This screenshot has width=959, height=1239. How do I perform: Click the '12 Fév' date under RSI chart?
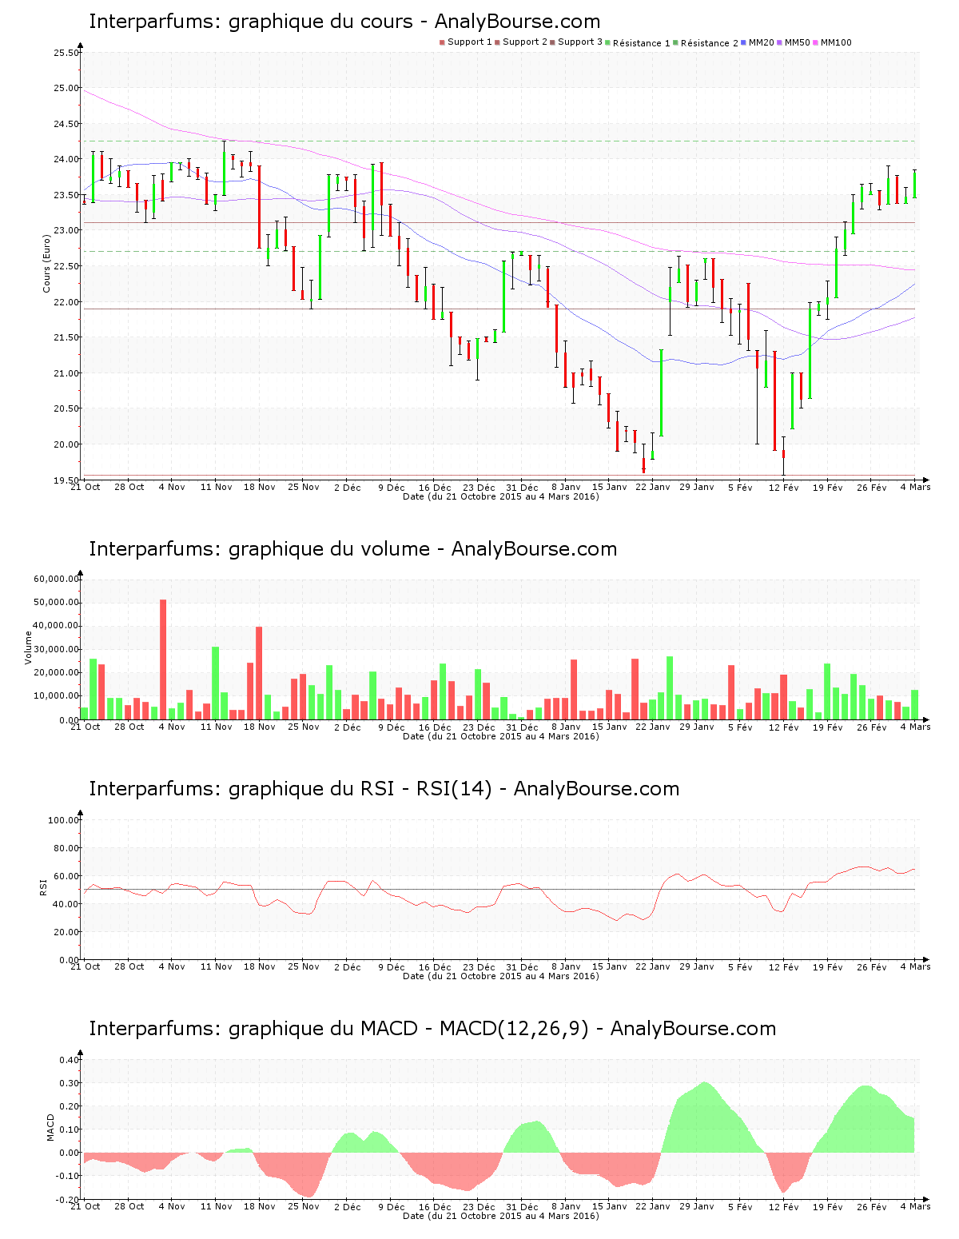[784, 966]
